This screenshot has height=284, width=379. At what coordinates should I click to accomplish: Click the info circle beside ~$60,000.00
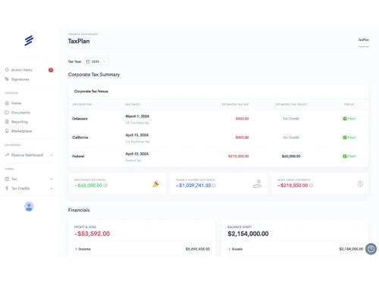click(105, 186)
